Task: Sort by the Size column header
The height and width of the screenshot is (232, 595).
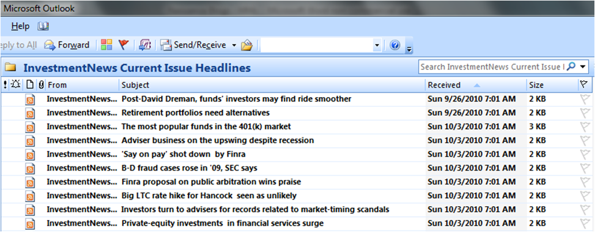Action: click(552, 85)
